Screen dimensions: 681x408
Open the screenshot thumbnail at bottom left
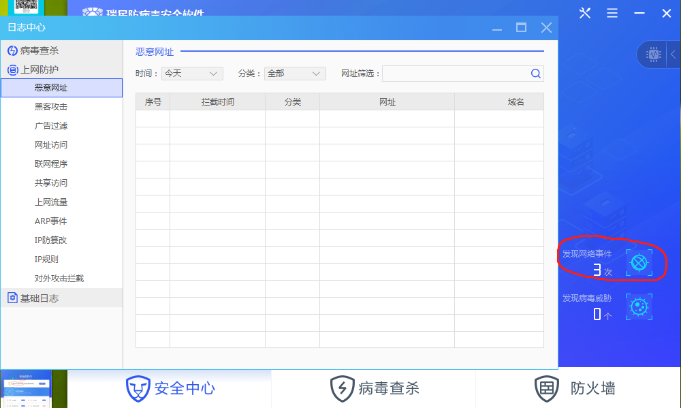coord(27,389)
